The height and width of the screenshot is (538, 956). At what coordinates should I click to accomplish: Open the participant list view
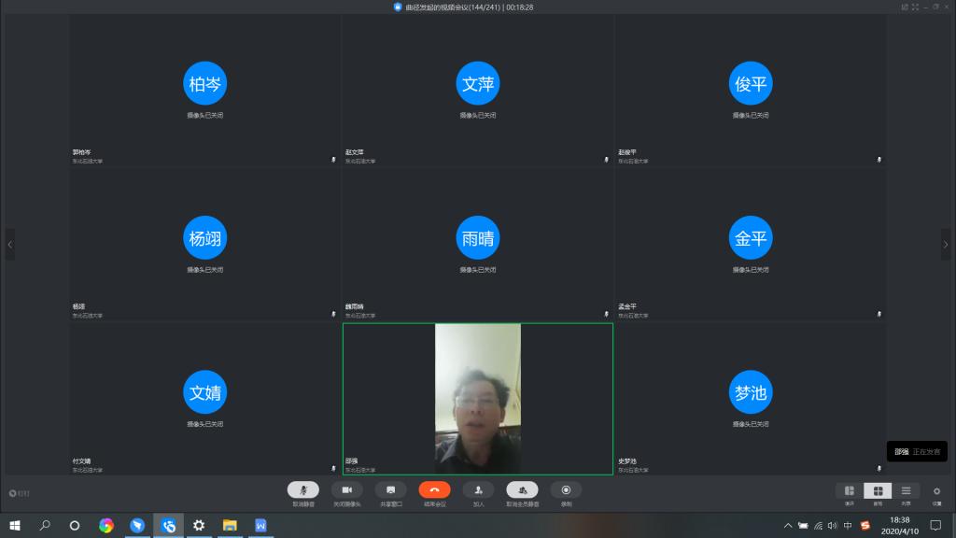906,490
